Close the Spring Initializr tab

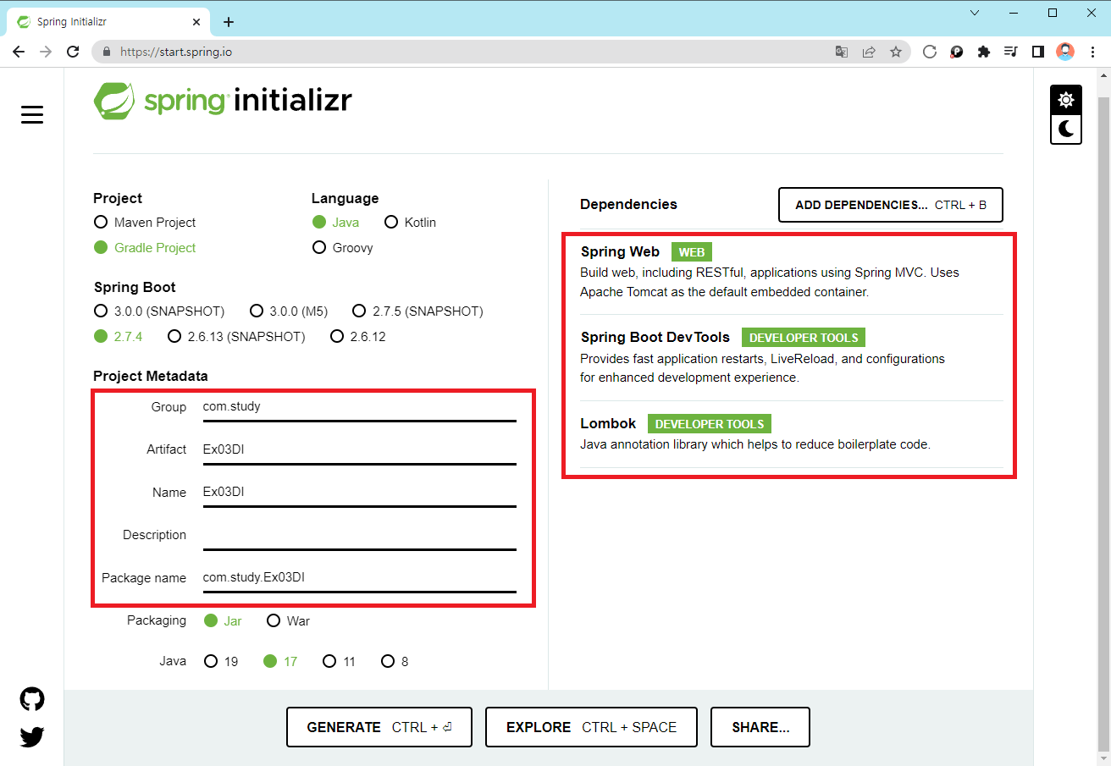click(x=196, y=22)
